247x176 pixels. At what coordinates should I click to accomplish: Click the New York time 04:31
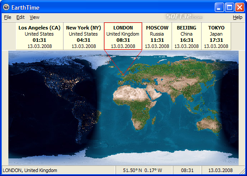coord(83,40)
